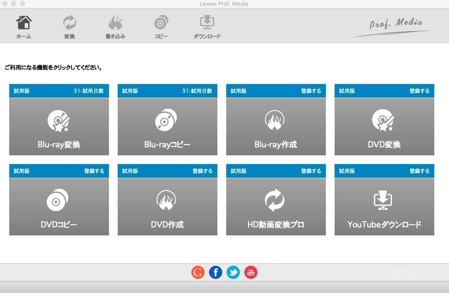Click the Facebook icon at the bottom
This screenshot has width=449, height=293.
[216, 272]
